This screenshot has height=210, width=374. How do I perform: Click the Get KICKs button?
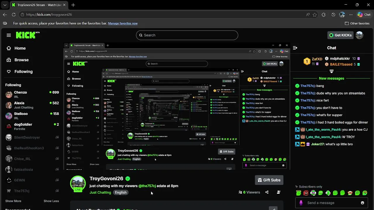(340, 35)
